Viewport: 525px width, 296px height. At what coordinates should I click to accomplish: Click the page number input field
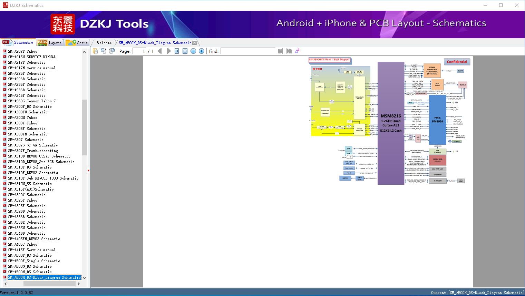point(139,51)
